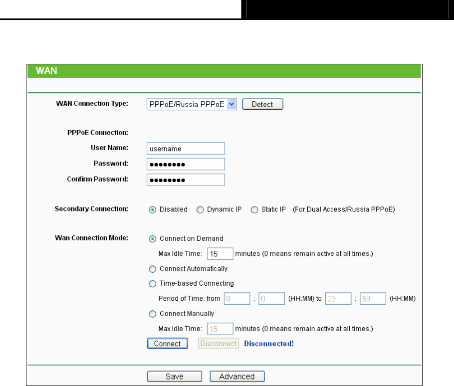Click the WAN header title
The width and height of the screenshot is (454, 386).
click(46, 71)
